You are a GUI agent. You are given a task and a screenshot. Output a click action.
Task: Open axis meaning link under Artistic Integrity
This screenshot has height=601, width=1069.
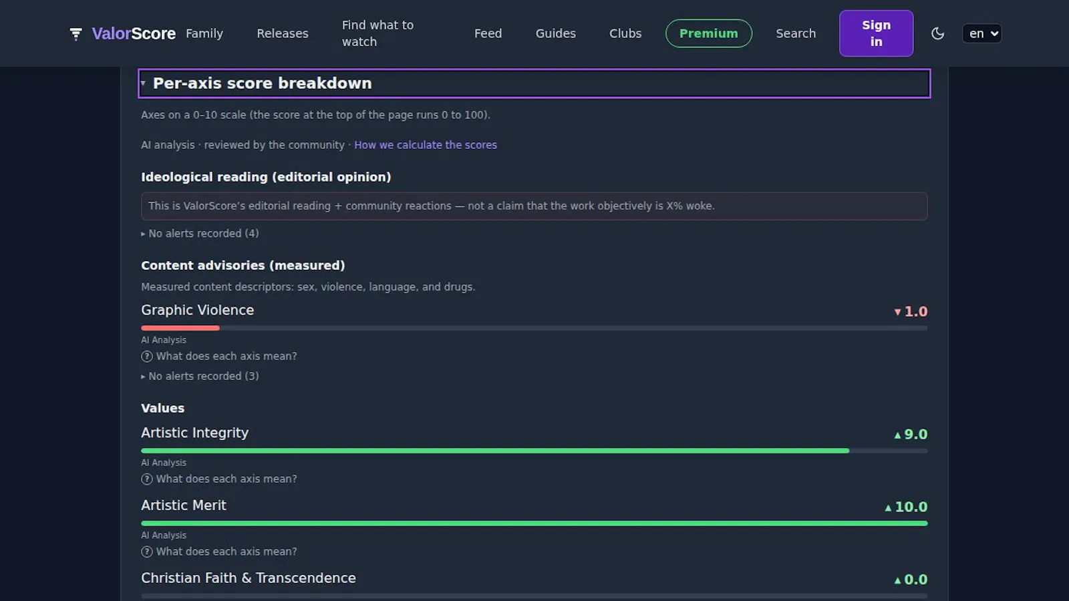coord(226,479)
